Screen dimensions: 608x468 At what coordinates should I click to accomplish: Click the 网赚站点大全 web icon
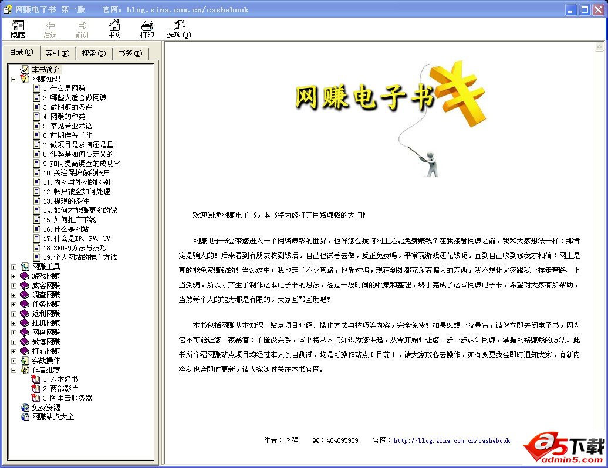click(25, 416)
